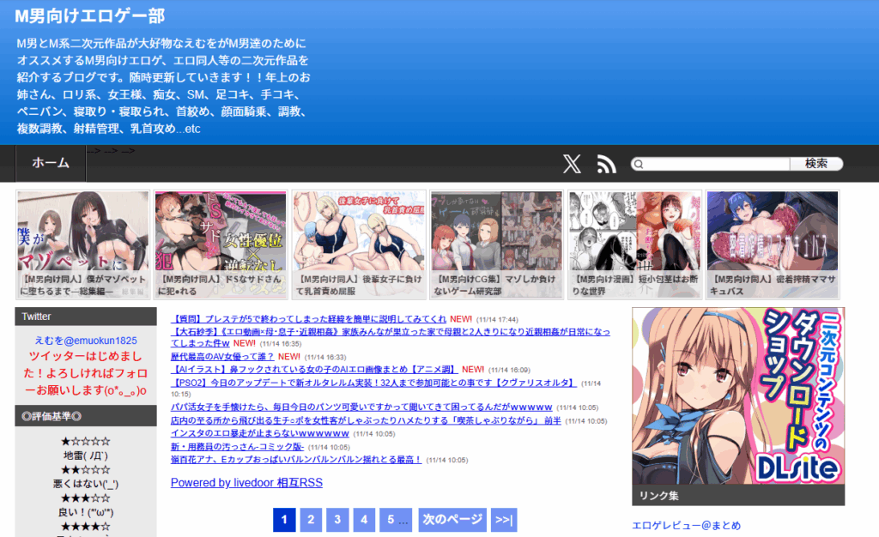This screenshot has width=879, height=537.
Task: Click the DLsite download shop banner
Action: [x=738, y=396]
